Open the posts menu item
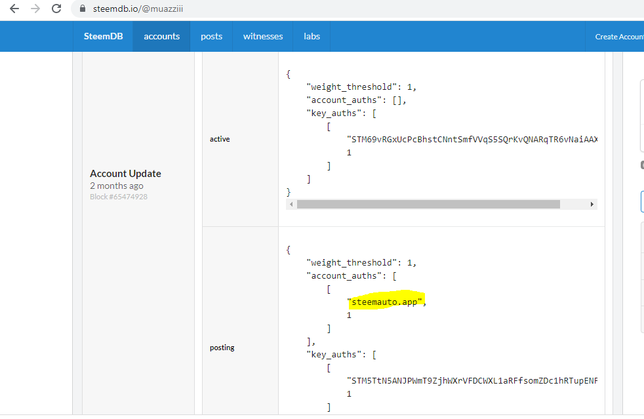Screen dimensions: 644x419 click(x=212, y=36)
